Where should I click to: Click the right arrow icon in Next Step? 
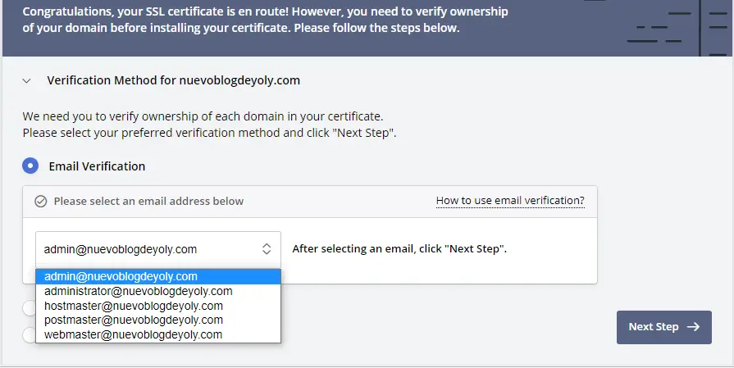pos(693,327)
